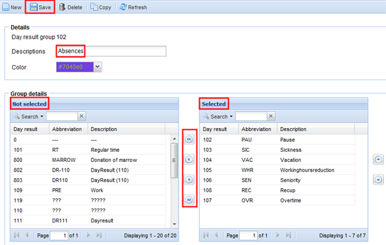
Task: Go to previous page in Not selected pager
Action: [27, 235]
